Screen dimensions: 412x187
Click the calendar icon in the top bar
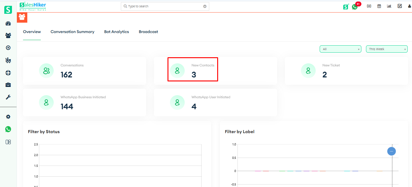[x=379, y=6]
